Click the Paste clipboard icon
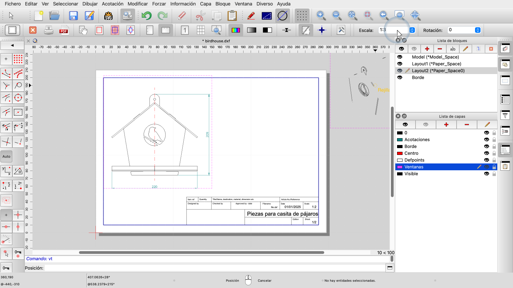This screenshot has height=288, width=513. [x=232, y=16]
